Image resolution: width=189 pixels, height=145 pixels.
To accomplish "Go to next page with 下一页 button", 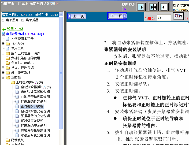I will (x=117, y=16).
